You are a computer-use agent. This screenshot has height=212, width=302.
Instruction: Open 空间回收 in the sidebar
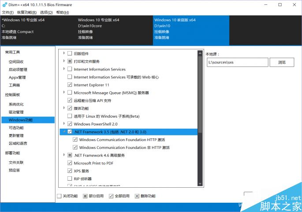[x=16, y=62]
